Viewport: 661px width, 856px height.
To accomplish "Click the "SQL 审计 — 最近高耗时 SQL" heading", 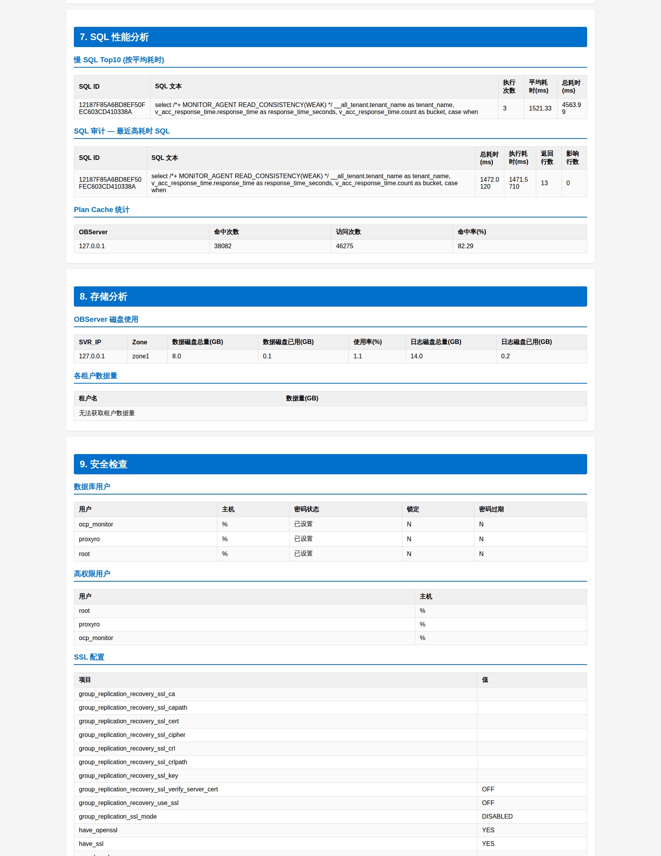I will tap(122, 131).
